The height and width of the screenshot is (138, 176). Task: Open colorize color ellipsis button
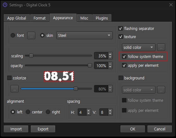tap(15, 89)
